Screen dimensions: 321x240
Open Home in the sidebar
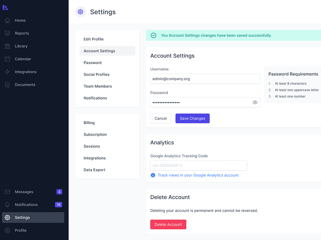click(33, 21)
